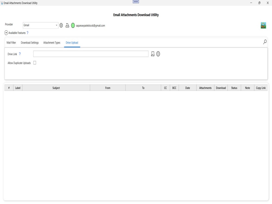Click the window top-center docking handle
The height and width of the screenshot is (204, 272).
(136, 2)
